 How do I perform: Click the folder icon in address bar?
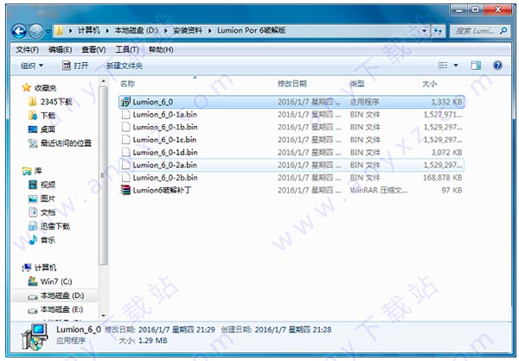coord(59,31)
